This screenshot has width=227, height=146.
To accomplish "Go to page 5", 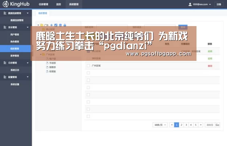I will click(196, 125).
